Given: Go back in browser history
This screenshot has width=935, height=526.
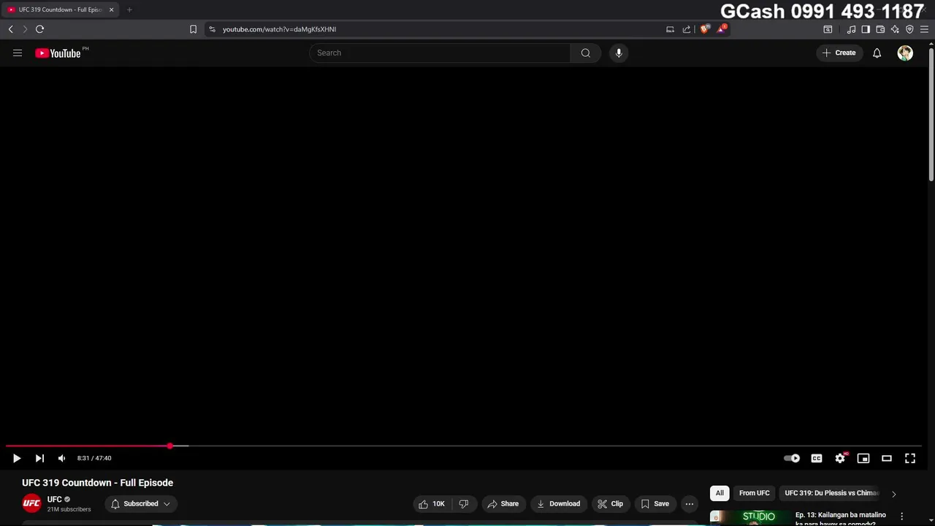Looking at the screenshot, I should pyautogui.click(x=11, y=29).
